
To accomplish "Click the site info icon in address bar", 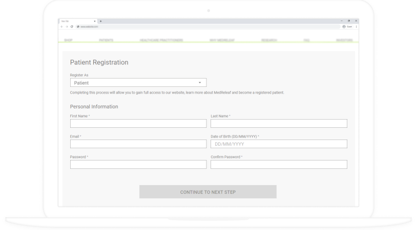I will click(x=78, y=27).
